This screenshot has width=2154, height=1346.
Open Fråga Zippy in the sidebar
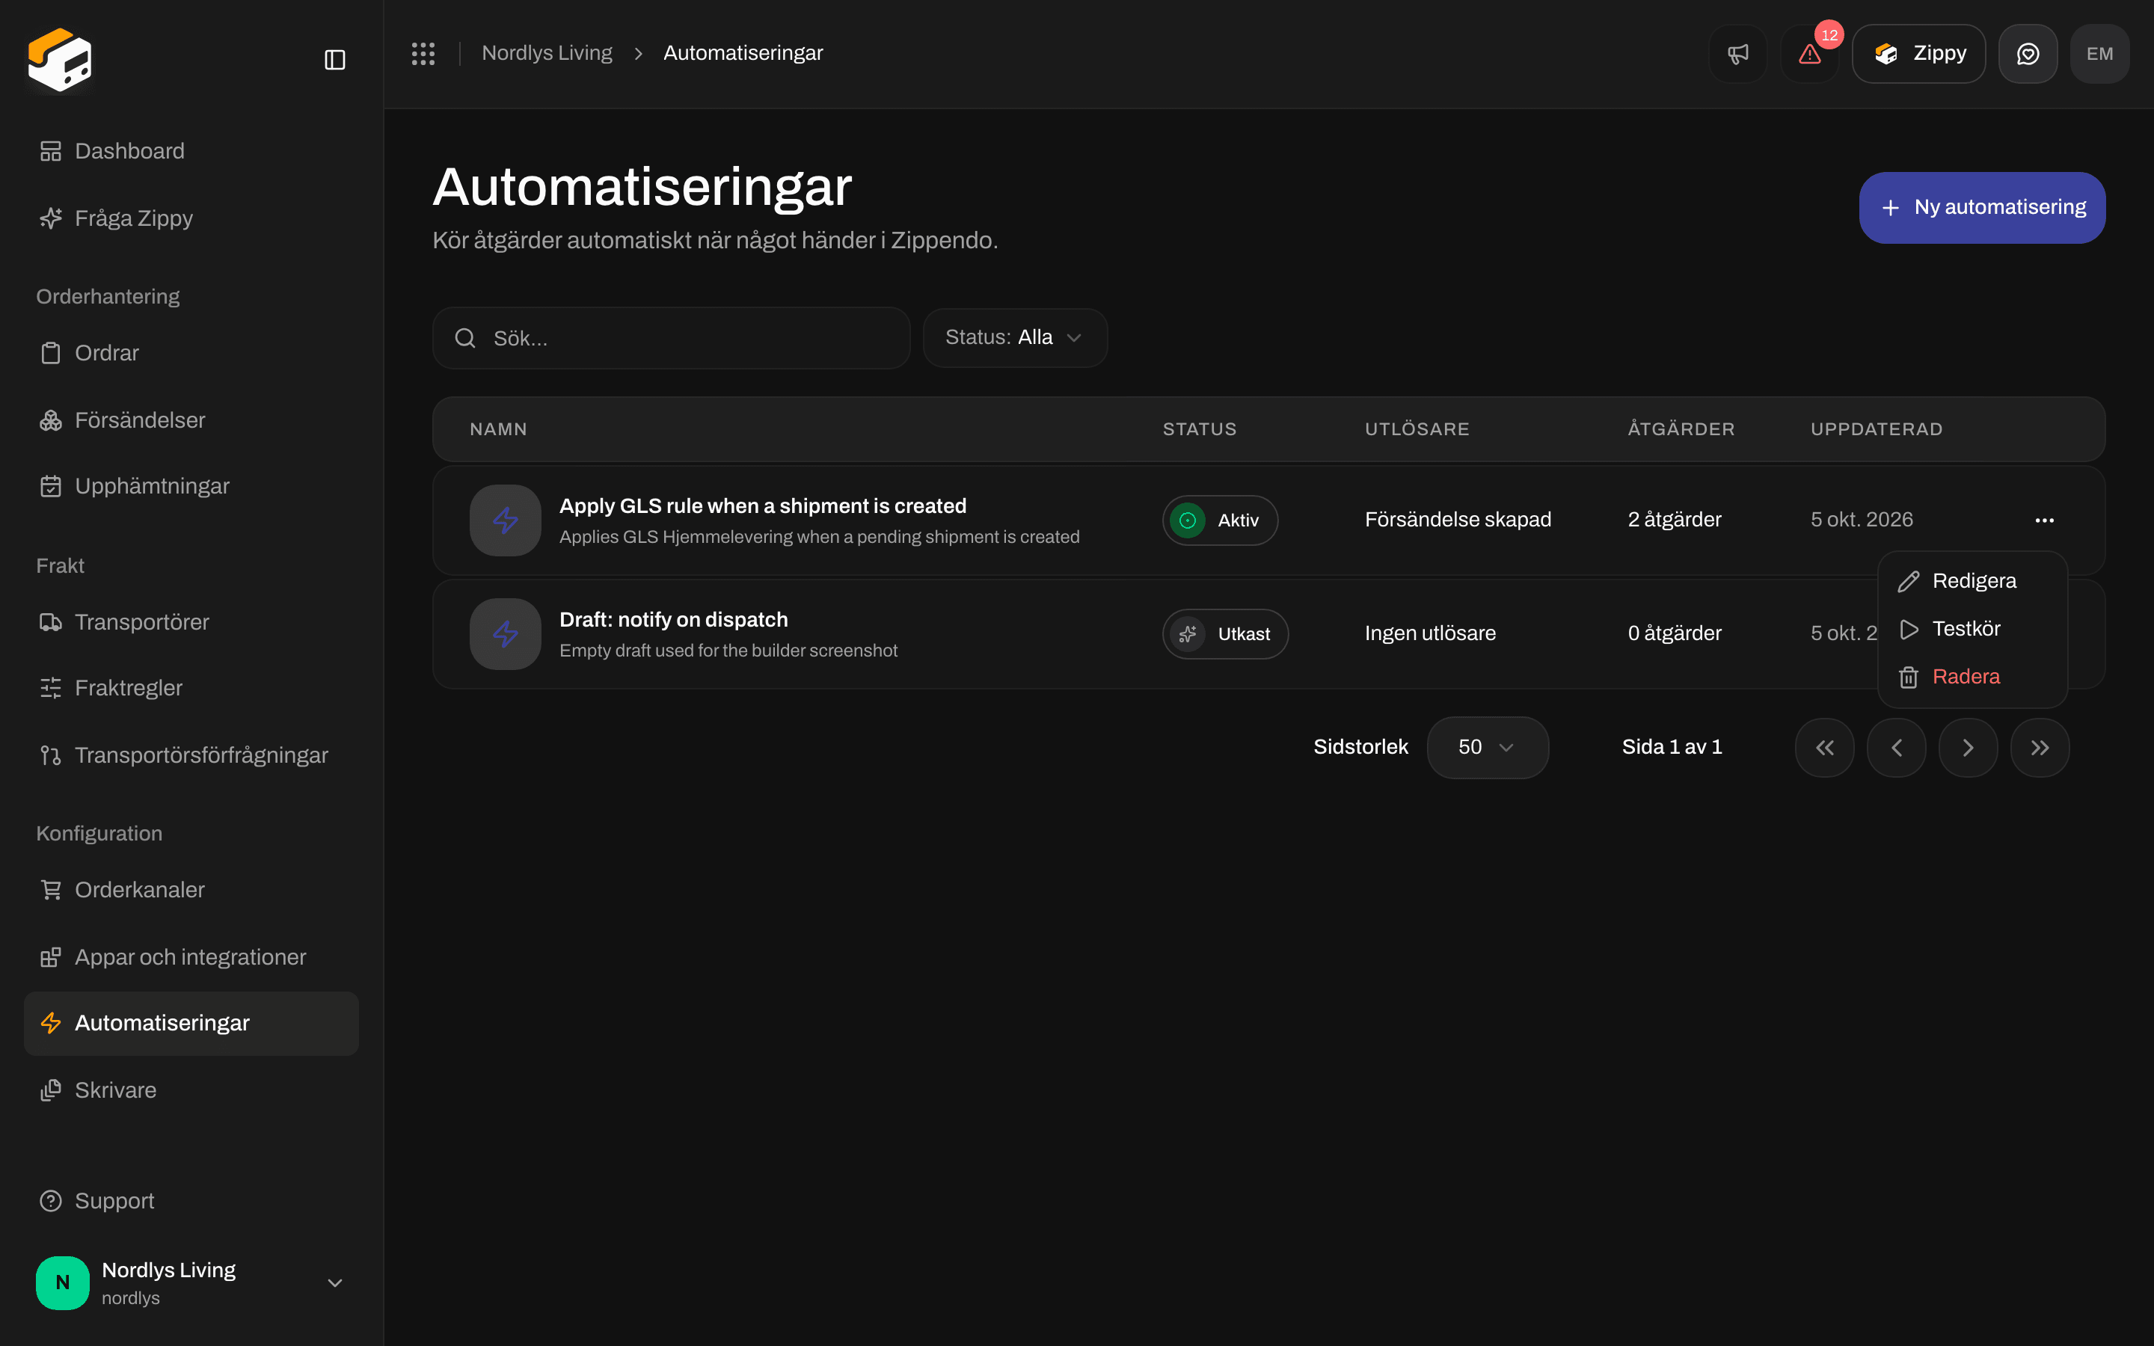(191, 218)
